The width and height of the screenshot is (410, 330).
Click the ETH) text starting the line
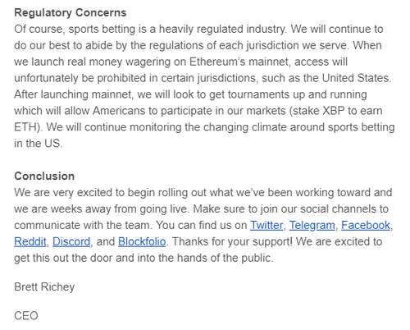click(27, 127)
